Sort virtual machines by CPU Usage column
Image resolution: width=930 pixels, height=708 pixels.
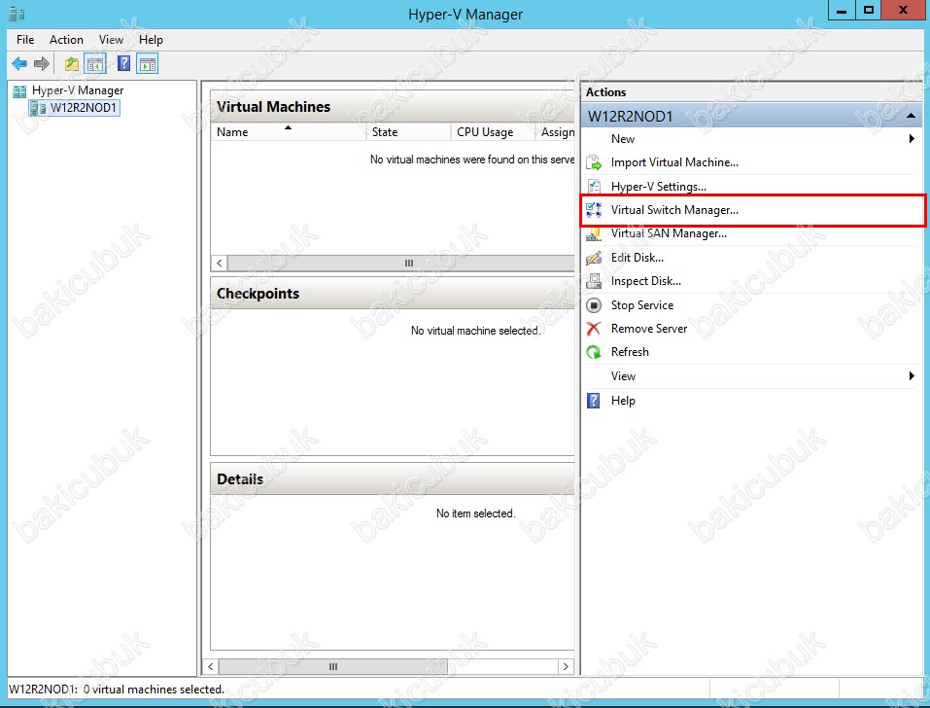(x=493, y=131)
